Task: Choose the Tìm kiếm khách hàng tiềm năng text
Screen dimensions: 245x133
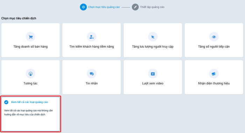Action: (x=92, y=47)
